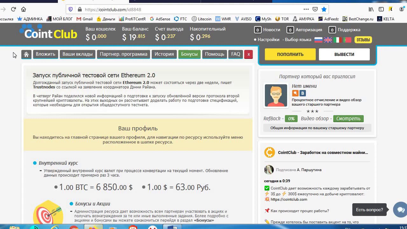Click the home icon in site menu
Image resolution: width=407 pixels, height=229 pixels.
pos(26,54)
